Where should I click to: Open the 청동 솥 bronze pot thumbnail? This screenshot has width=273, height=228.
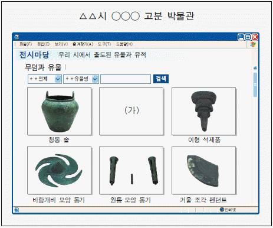pos(59,112)
